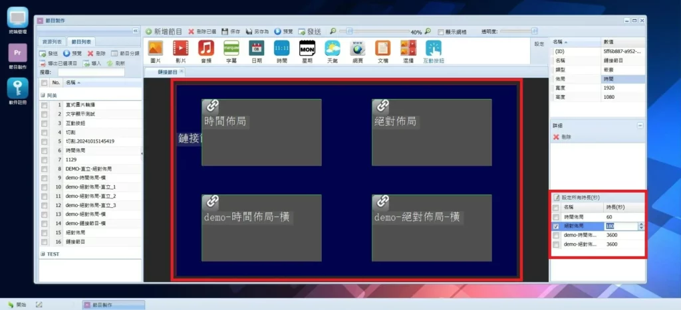This screenshot has height=310, width=681.
Task: Enable the 顯示網格 show grid checkbox
Action: coord(440,31)
